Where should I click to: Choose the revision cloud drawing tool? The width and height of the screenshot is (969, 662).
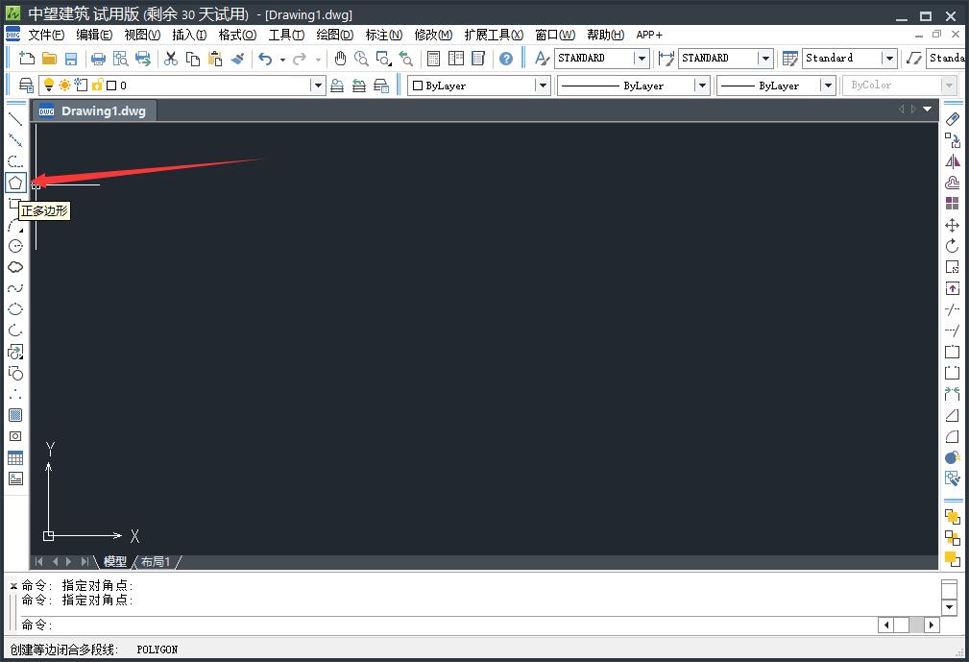tap(15, 267)
